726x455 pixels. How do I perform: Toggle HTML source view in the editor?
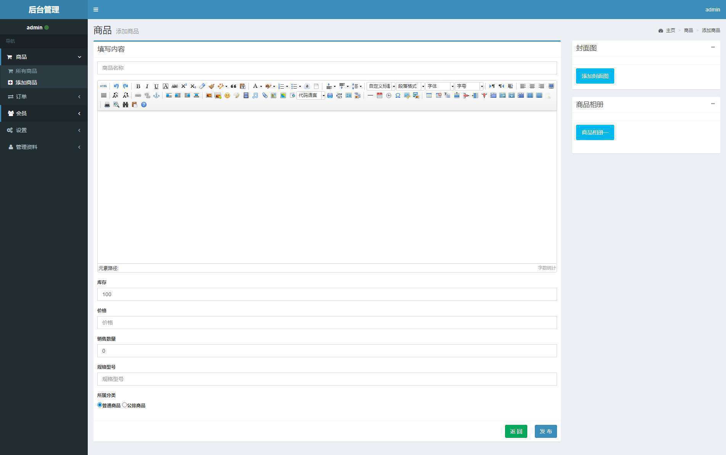(103, 86)
